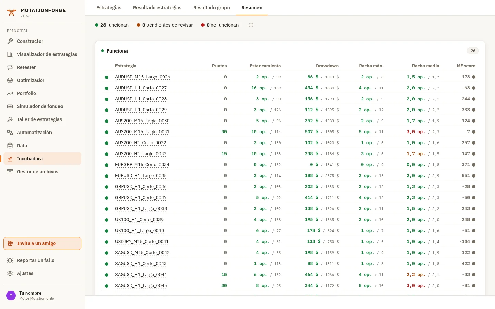
Task: Click the 26 funcionan status filter
Action: tap(112, 25)
